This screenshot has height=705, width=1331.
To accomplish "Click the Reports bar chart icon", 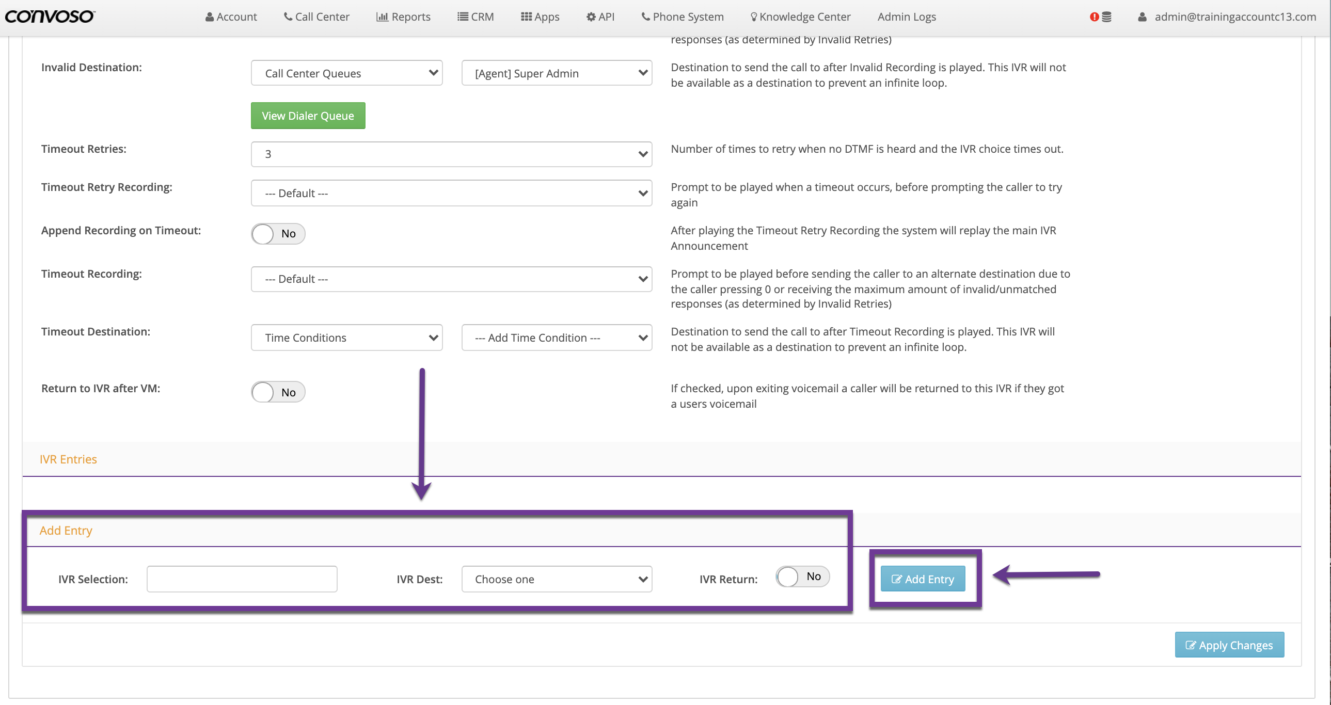I will (x=382, y=17).
